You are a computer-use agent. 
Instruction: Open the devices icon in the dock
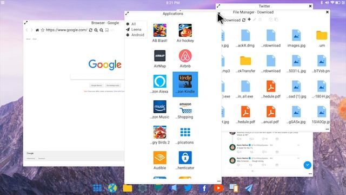pos(234,188)
